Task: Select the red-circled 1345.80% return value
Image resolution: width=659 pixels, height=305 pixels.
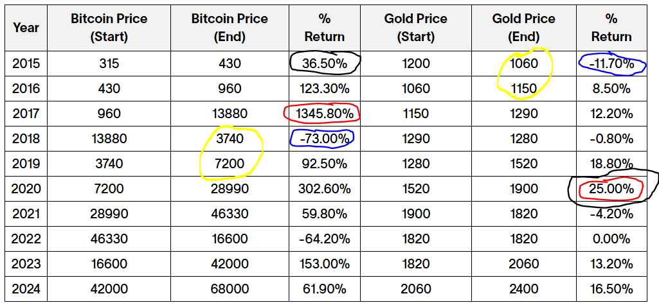Action: [x=322, y=114]
